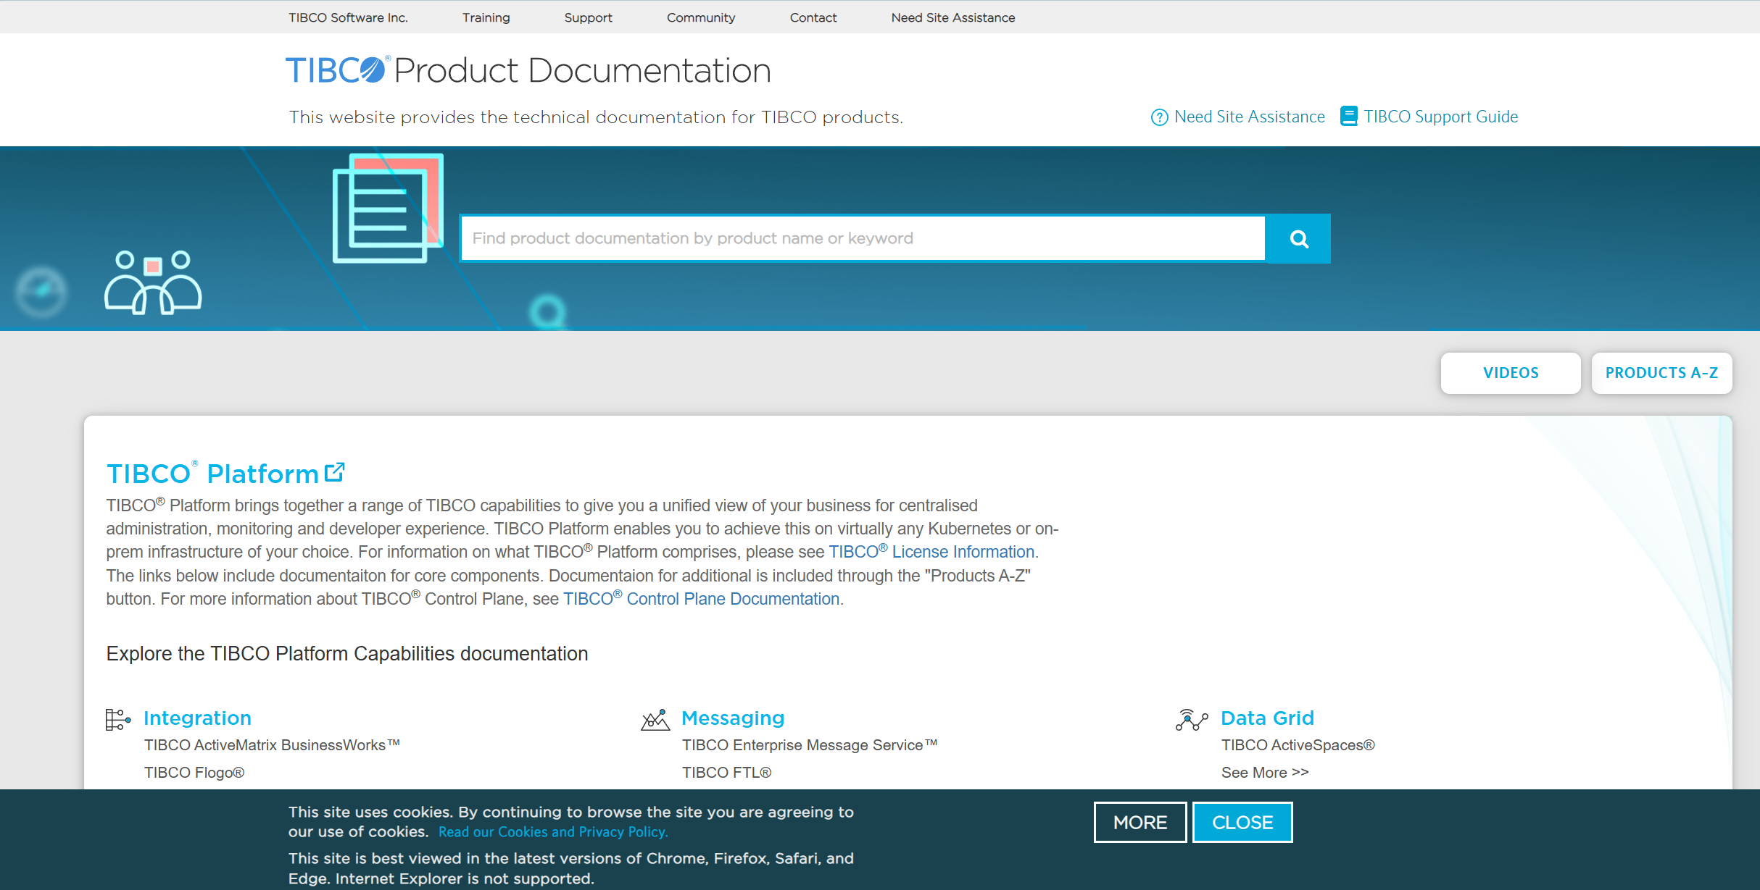The image size is (1760, 890).
Task: Click the VIDEOS button
Action: 1511,373
